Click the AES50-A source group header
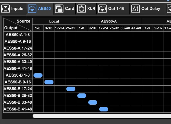171x124 pixels. [109, 21]
